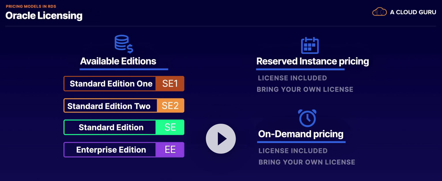442x181 pixels.
Task: Select the Standard Edition Two label
Action: [x=109, y=106]
